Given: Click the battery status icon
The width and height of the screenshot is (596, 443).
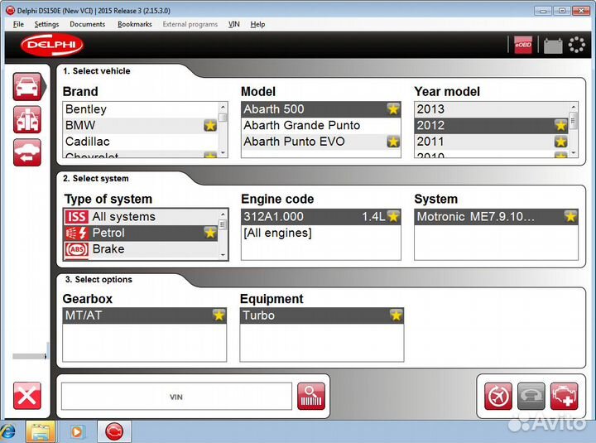Looking at the screenshot, I should pyautogui.click(x=552, y=46).
